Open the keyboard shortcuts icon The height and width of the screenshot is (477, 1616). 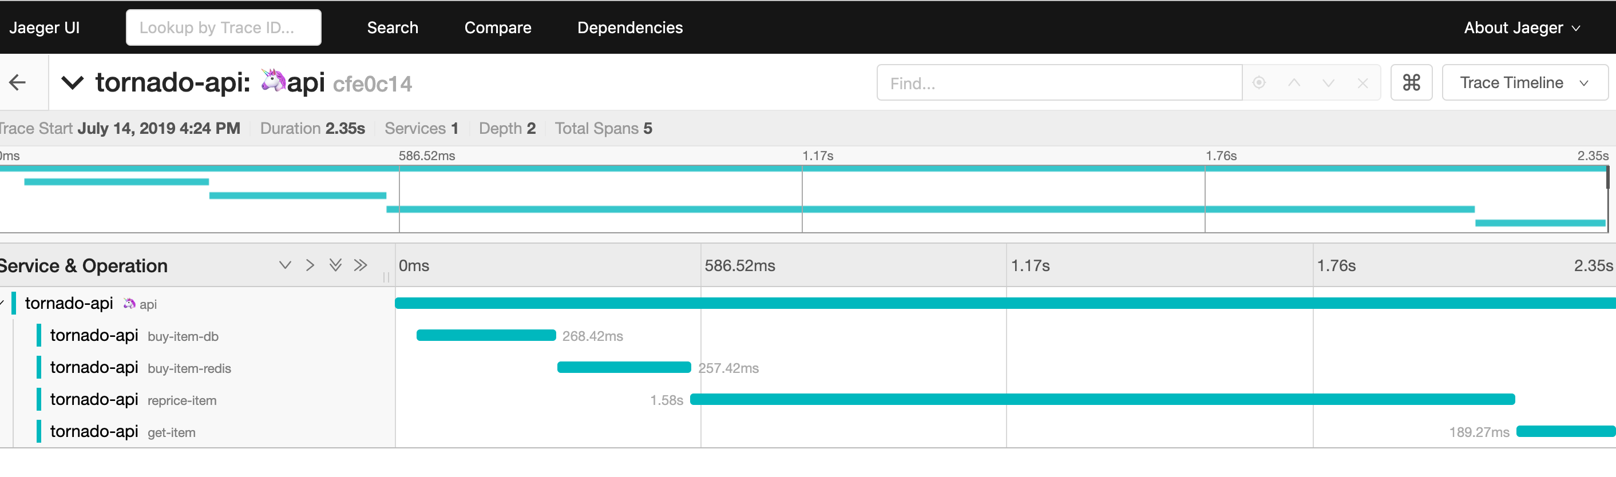(x=1411, y=83)
